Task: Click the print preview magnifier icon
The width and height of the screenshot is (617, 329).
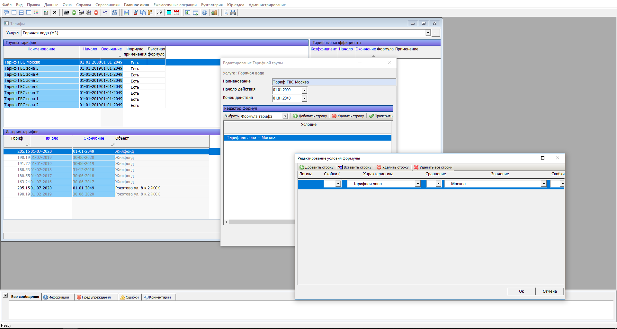Action: pyautogui.click(x=226, y=13)
